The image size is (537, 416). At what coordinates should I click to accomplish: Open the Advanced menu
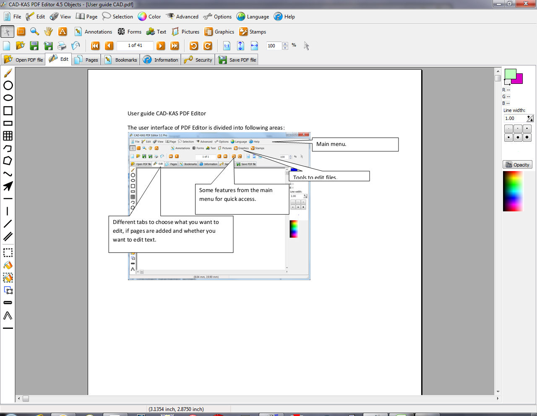(182, 17)
